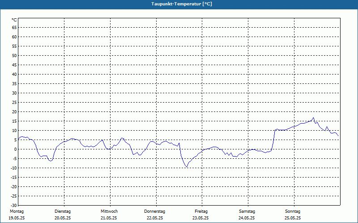Image resolution: width=358 pixels, height=223 pixels.
Task: Click the Freitag day label
Action: [x=201, y=211]
